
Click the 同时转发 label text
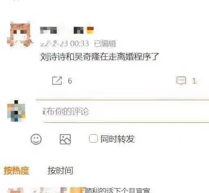(117, 139)
